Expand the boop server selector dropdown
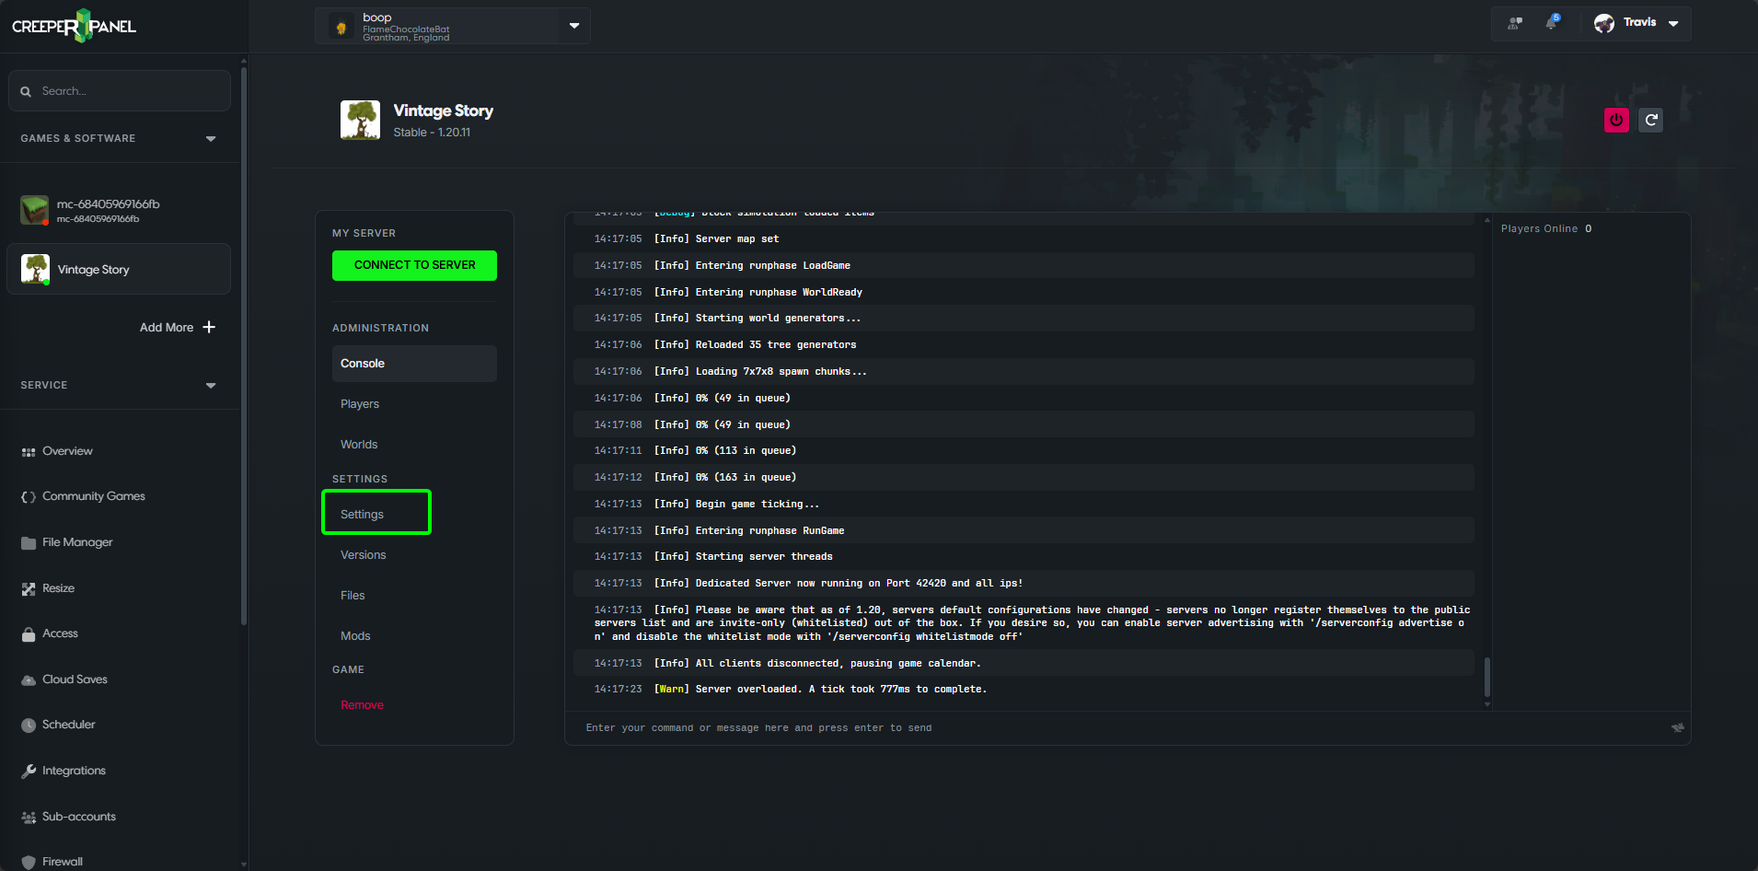This screenshot has height=871, width=1758. tap(574, 26)
